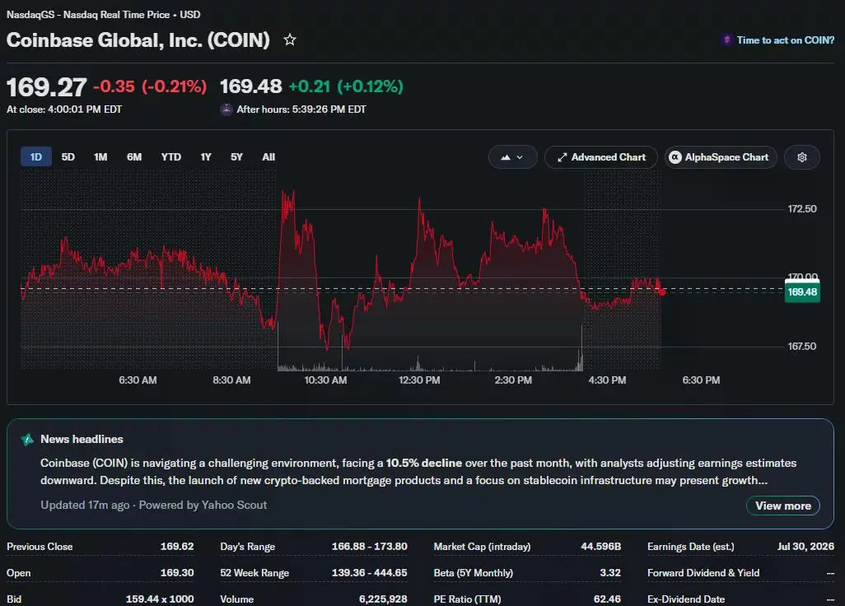Click the AlphaSpace logo icon

click(x=675, y=157)
